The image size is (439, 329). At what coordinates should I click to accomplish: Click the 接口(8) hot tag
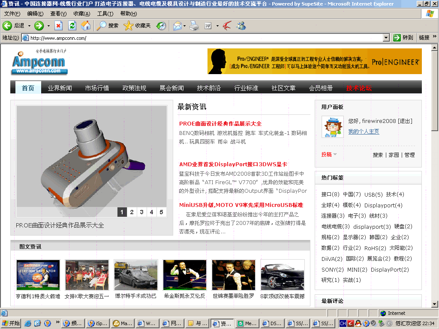331,194
